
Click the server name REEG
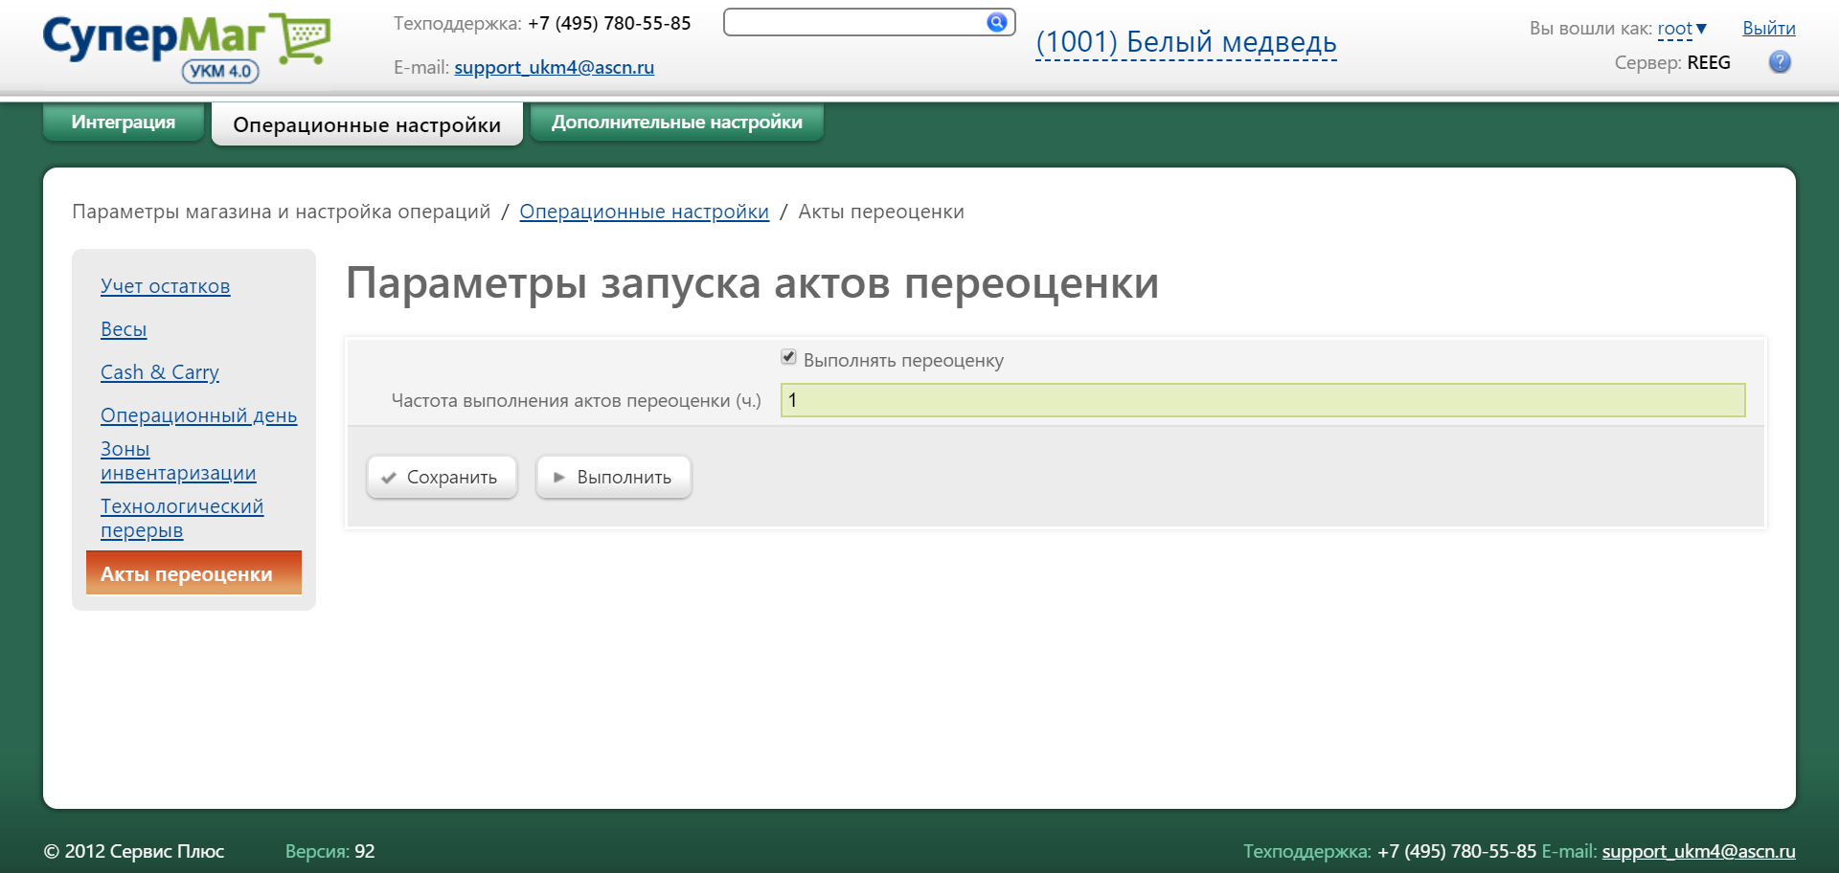1709,63
